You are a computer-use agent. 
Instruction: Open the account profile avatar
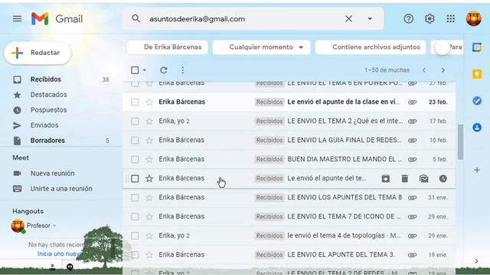pyautogui.click(x=473, y=18)
